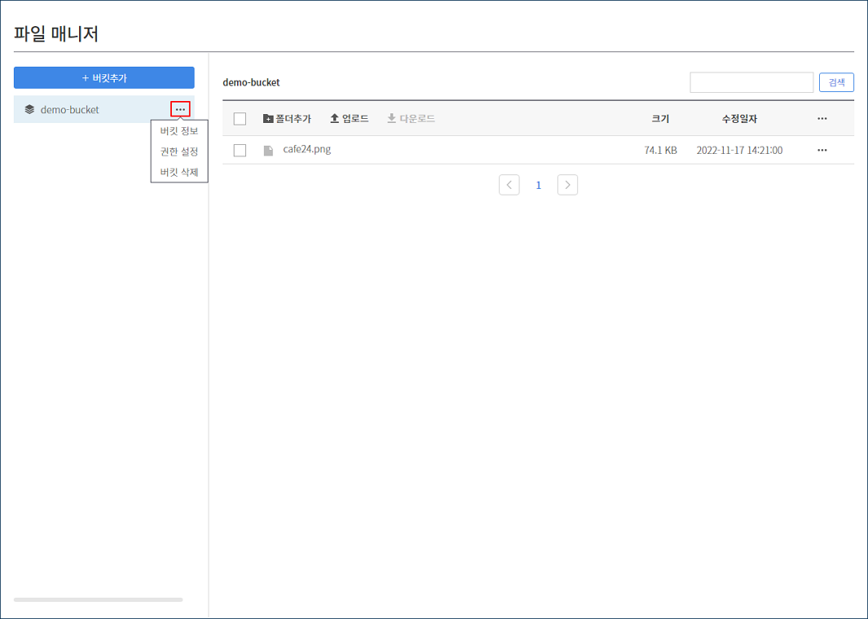This screenshot has height=619, width=868.
Task: Go to next page with right arrow
Action: (567, 185)
